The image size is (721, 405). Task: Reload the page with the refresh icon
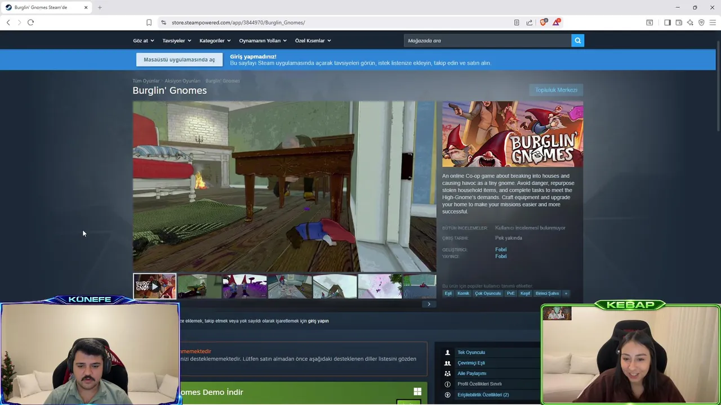pyautogui.click(x=30, y=22)
